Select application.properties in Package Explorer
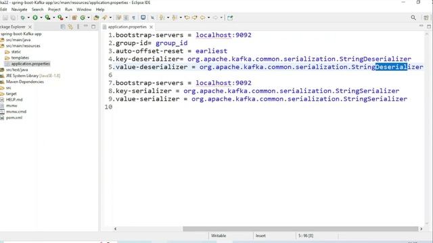Image resolution: width=433 pixels, height=243 pixels. click(30, 63)
